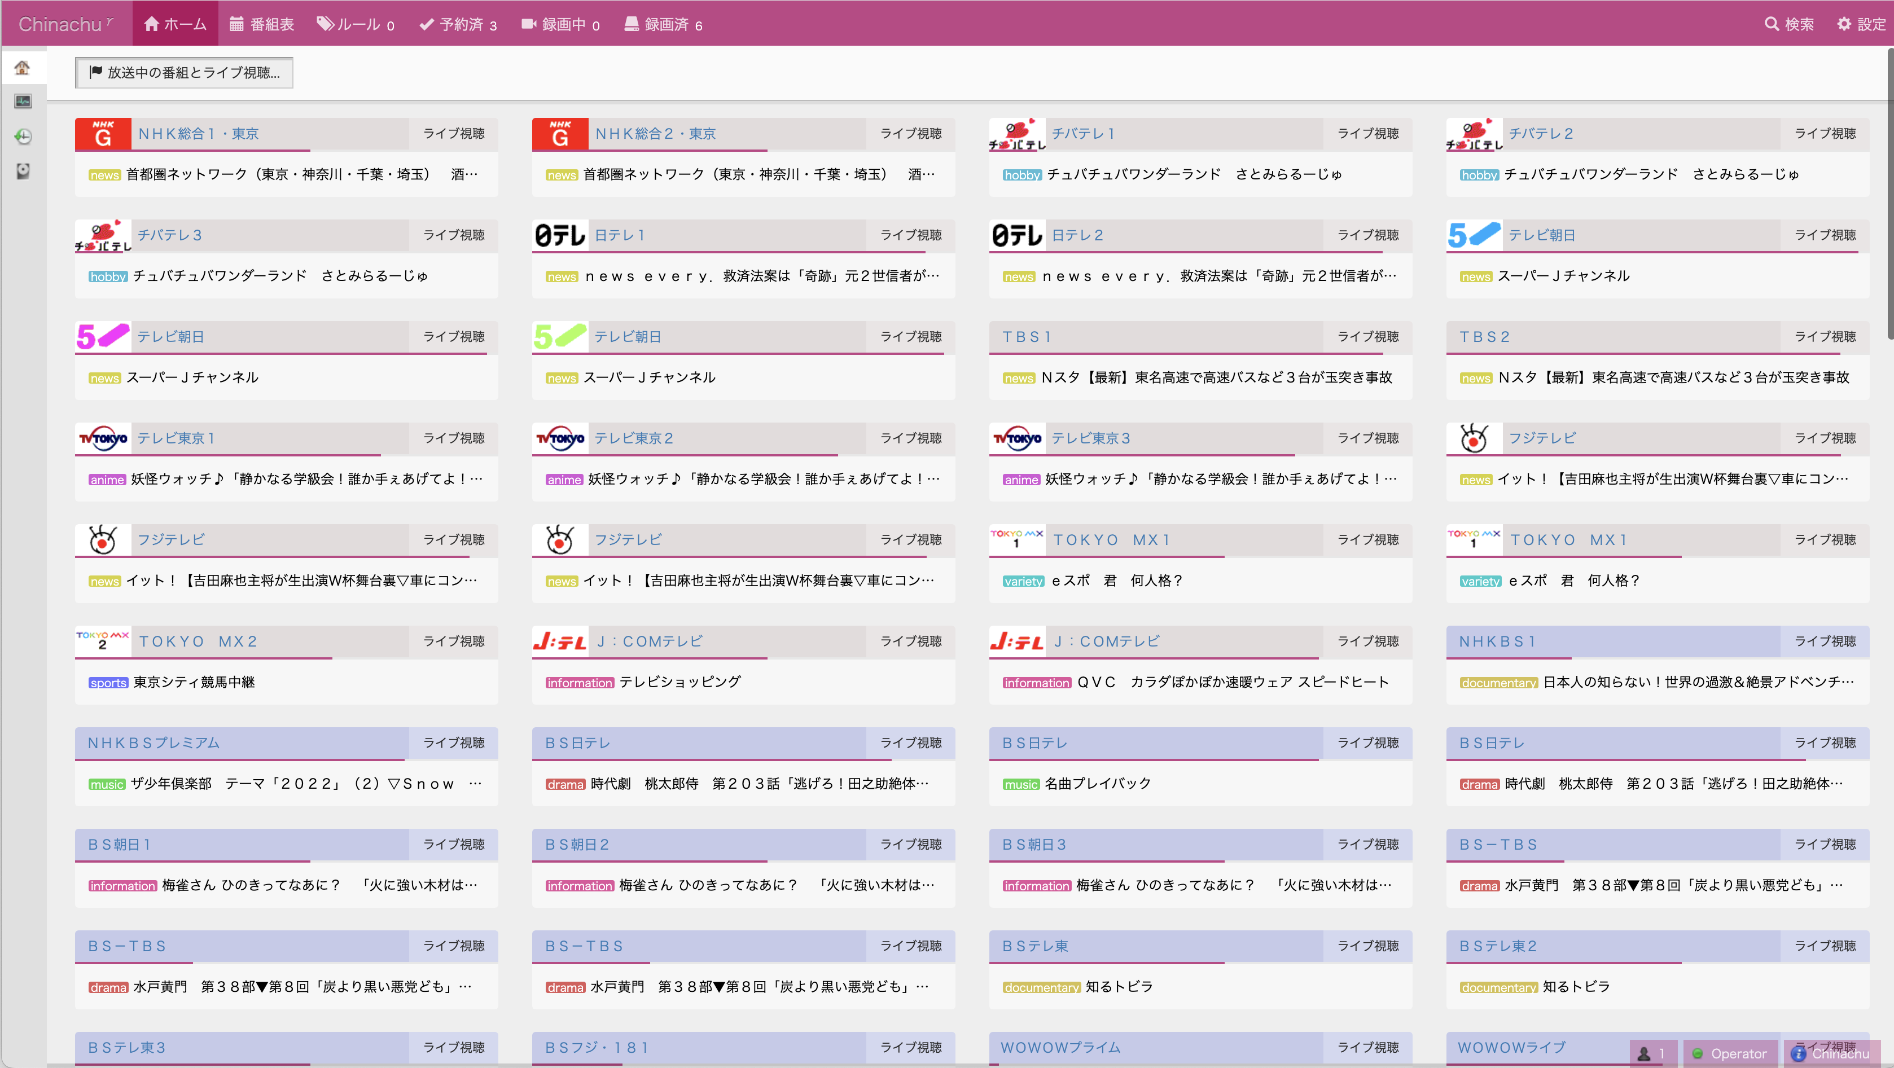Click the テレビ東京1 channel logo
Viewport: 1894px width, 1068px height.
(103, 439)
